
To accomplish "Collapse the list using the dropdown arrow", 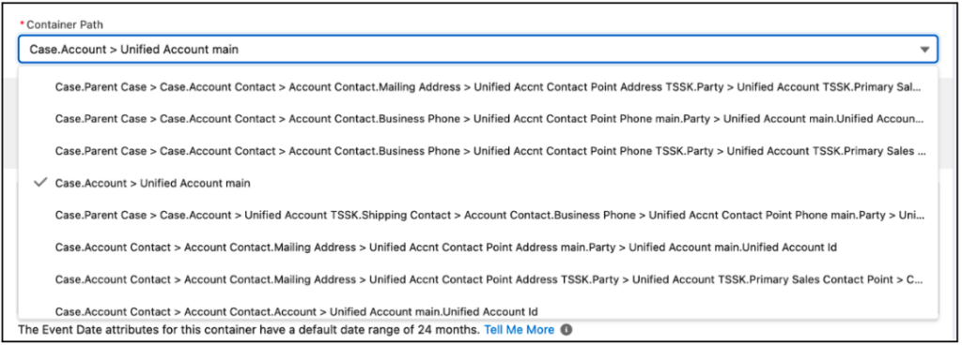I will [x=924, y=51].
